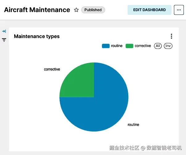
Task: Open Maintenance types chart vertical dots menu
Action: click(x=171, y=36)
